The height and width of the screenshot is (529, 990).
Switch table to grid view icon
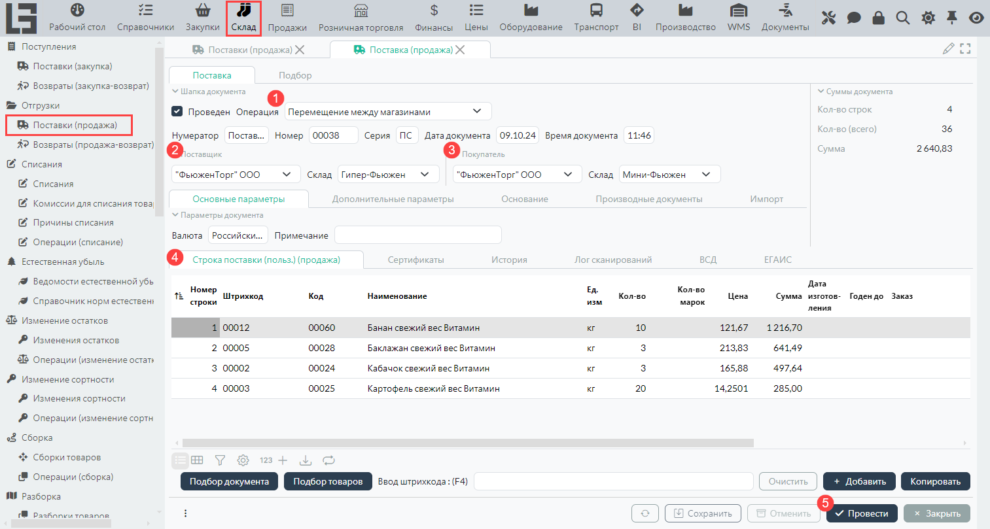click(197, 460)
